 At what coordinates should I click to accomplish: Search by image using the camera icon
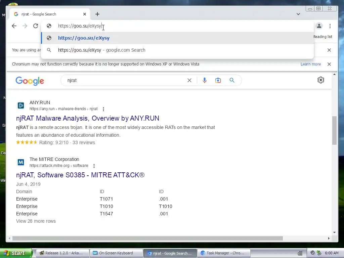pos(218,80)
